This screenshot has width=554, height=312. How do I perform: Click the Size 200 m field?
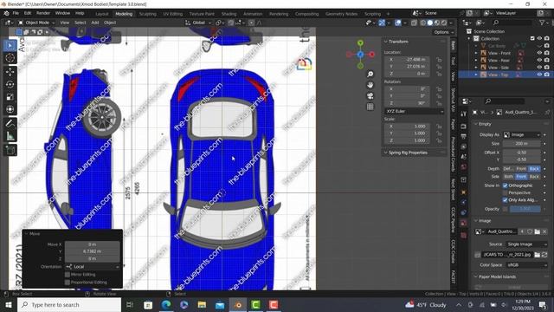(521, 144)
